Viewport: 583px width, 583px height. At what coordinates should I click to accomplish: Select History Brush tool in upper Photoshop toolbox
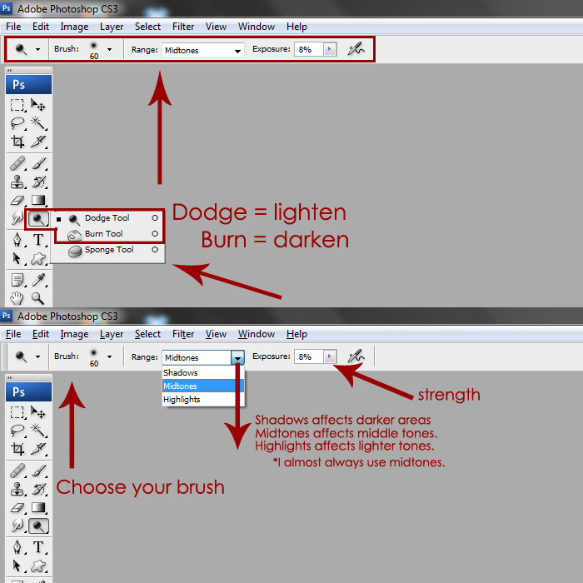38,182
